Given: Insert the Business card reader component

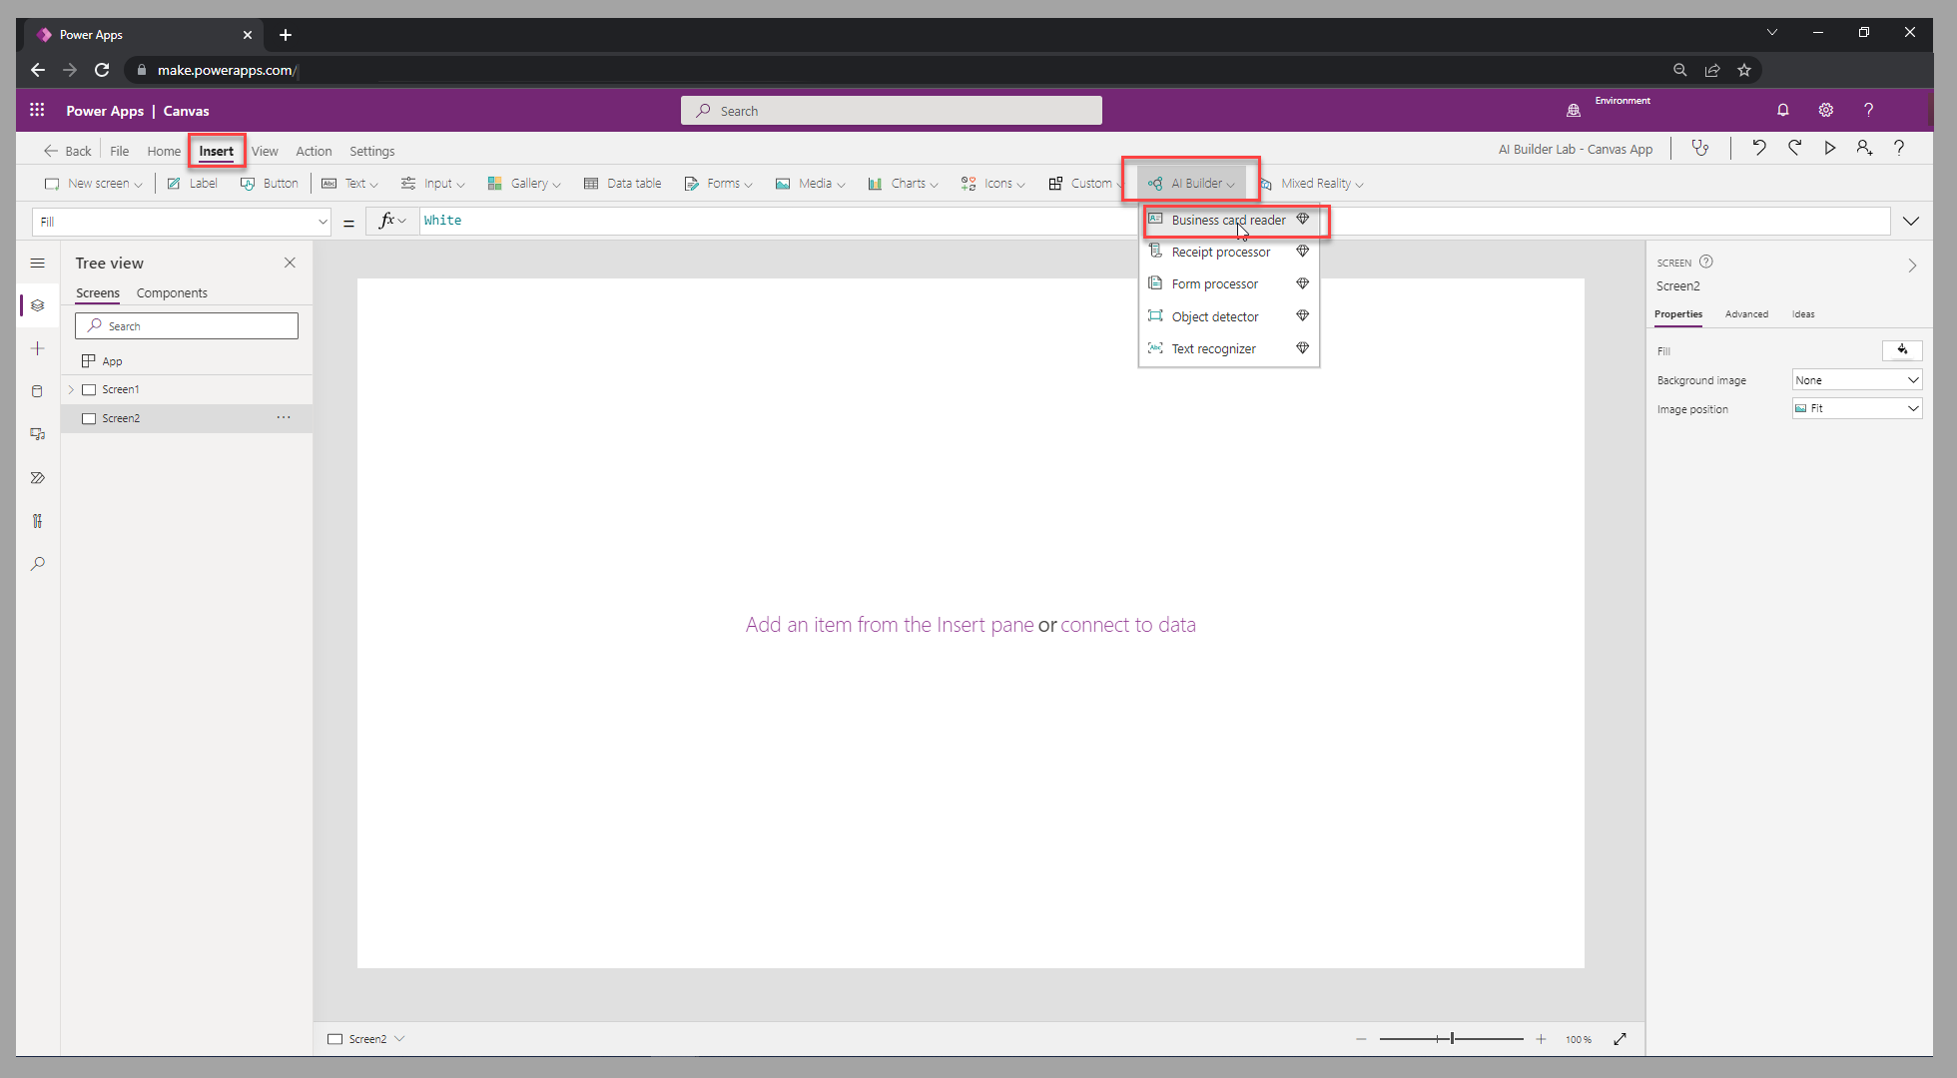Looking at the screenshot, I should click(x=1227, y=220).
